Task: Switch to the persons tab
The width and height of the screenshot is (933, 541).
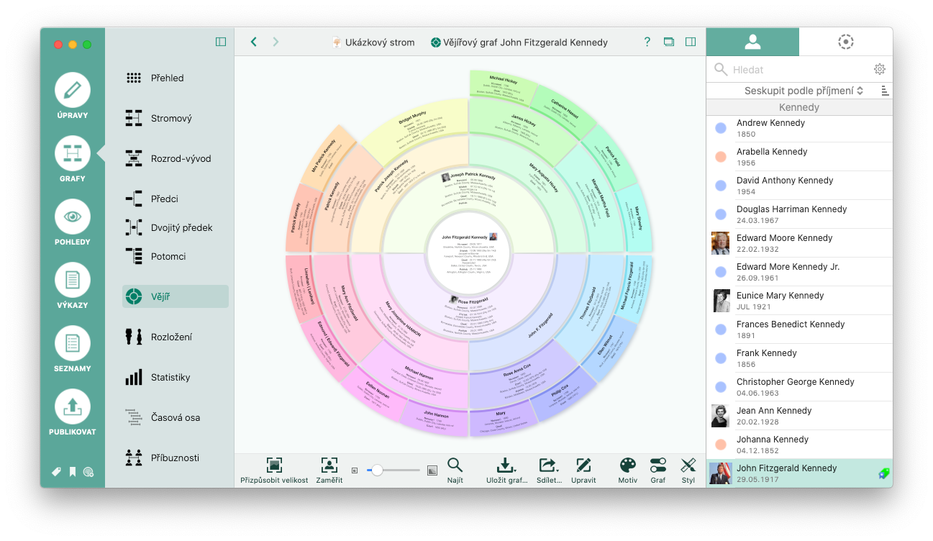Action: [x=752, y=42]
